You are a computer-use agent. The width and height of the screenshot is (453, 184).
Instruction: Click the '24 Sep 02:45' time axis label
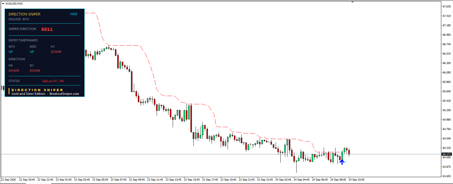[x=283, y=180]
